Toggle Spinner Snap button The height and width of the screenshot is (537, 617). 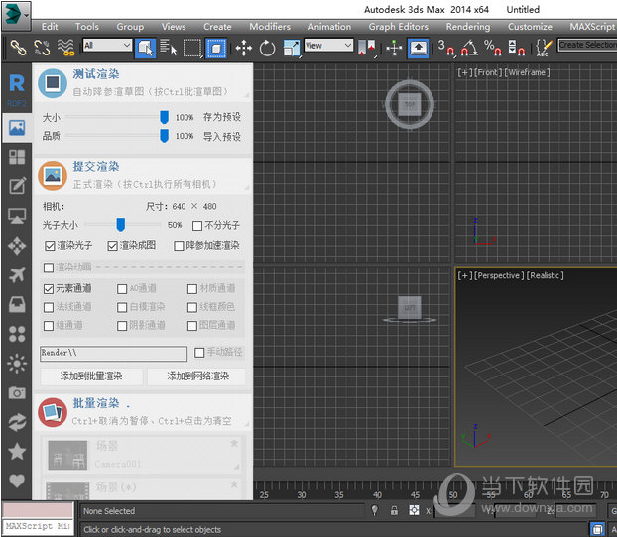click(x=516, y=48)
